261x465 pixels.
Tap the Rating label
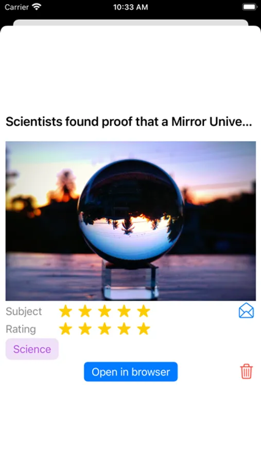(x=21, y=329)
